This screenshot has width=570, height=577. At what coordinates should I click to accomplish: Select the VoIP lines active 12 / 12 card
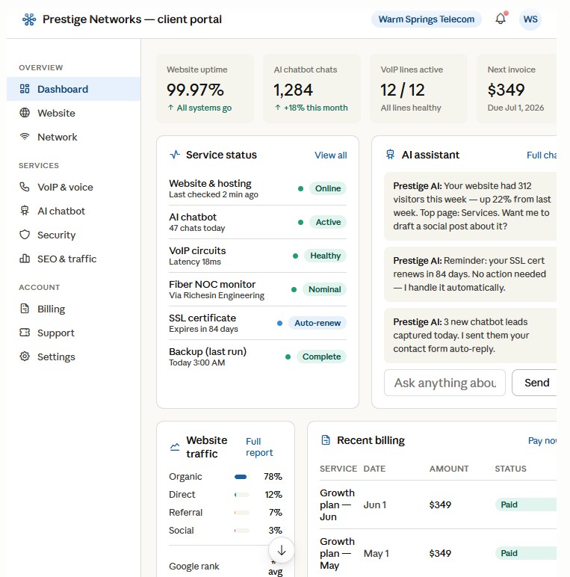point(418,88)
